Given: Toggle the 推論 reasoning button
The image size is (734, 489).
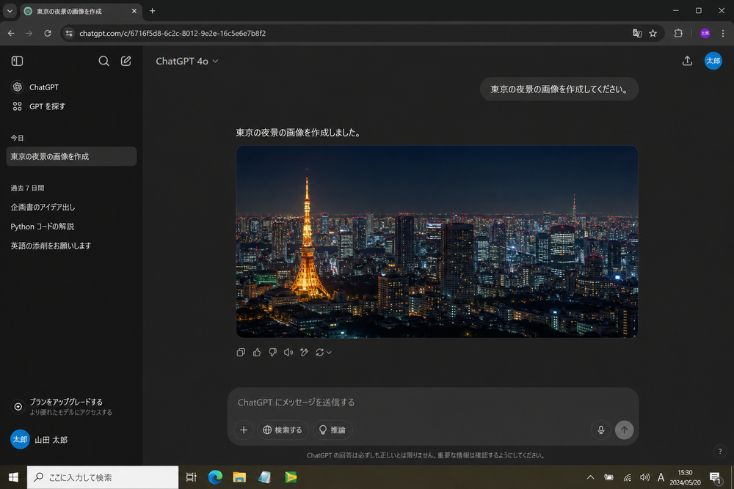Looking at the screenshot, I should click(x=333, y=430).
